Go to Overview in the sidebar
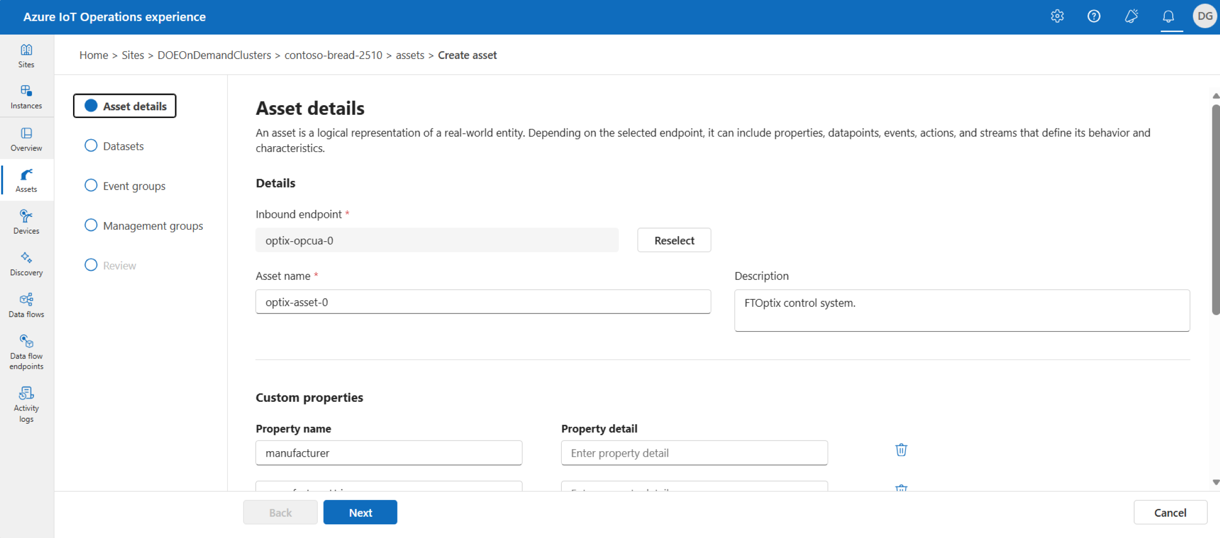The image size is (1220, 538). pyautogui.click(x=26, y=139)
